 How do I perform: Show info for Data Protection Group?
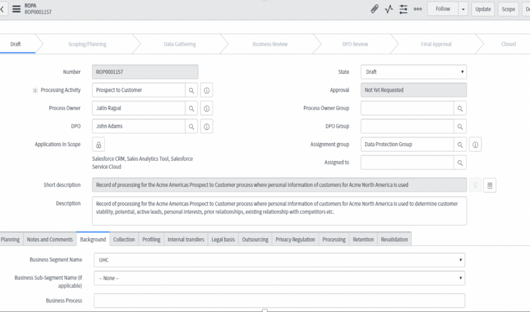click(475, 145)
